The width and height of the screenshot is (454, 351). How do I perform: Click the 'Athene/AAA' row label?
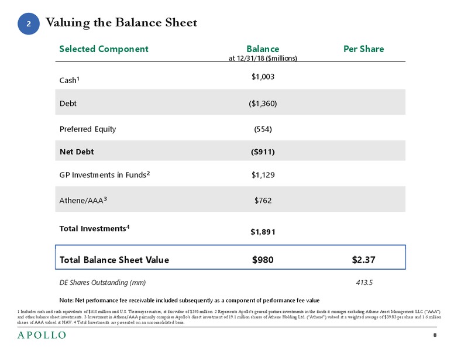(83, 200)
